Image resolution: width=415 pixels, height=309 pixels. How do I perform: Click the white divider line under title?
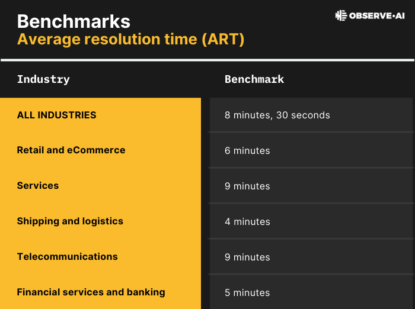click(x=207, y=60)
